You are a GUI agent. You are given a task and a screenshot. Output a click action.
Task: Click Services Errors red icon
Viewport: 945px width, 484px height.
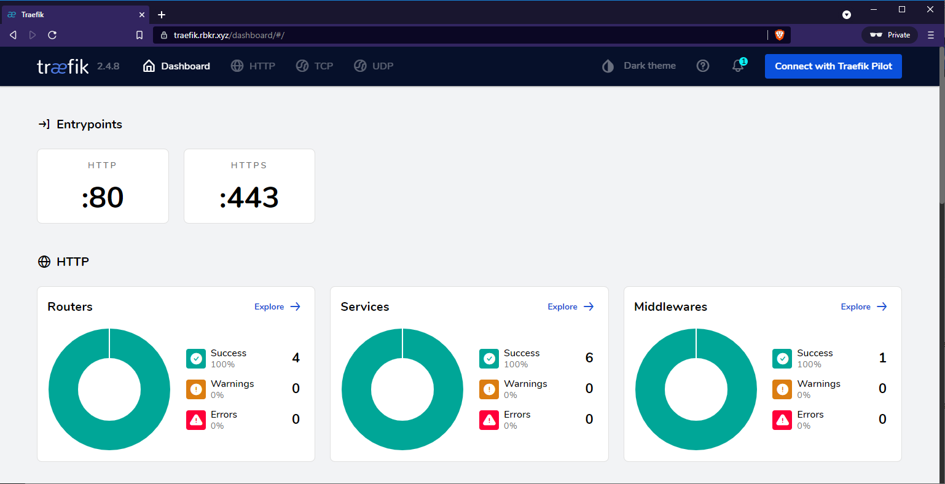click(489, 420)
